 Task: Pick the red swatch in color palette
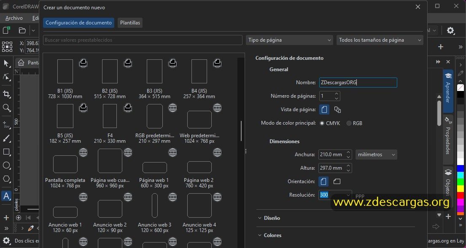461,195
